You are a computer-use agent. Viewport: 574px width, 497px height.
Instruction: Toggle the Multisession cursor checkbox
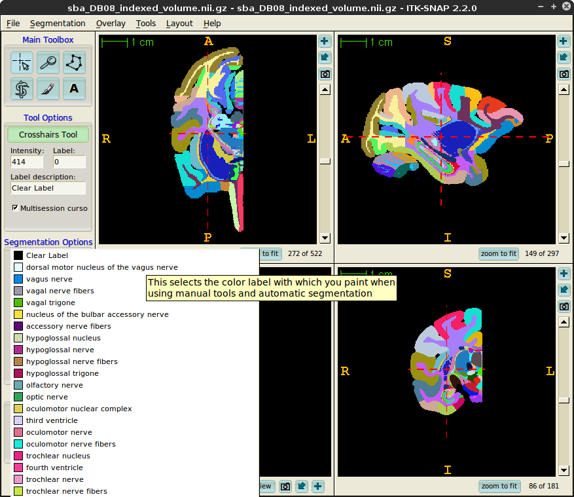[15, 208]
